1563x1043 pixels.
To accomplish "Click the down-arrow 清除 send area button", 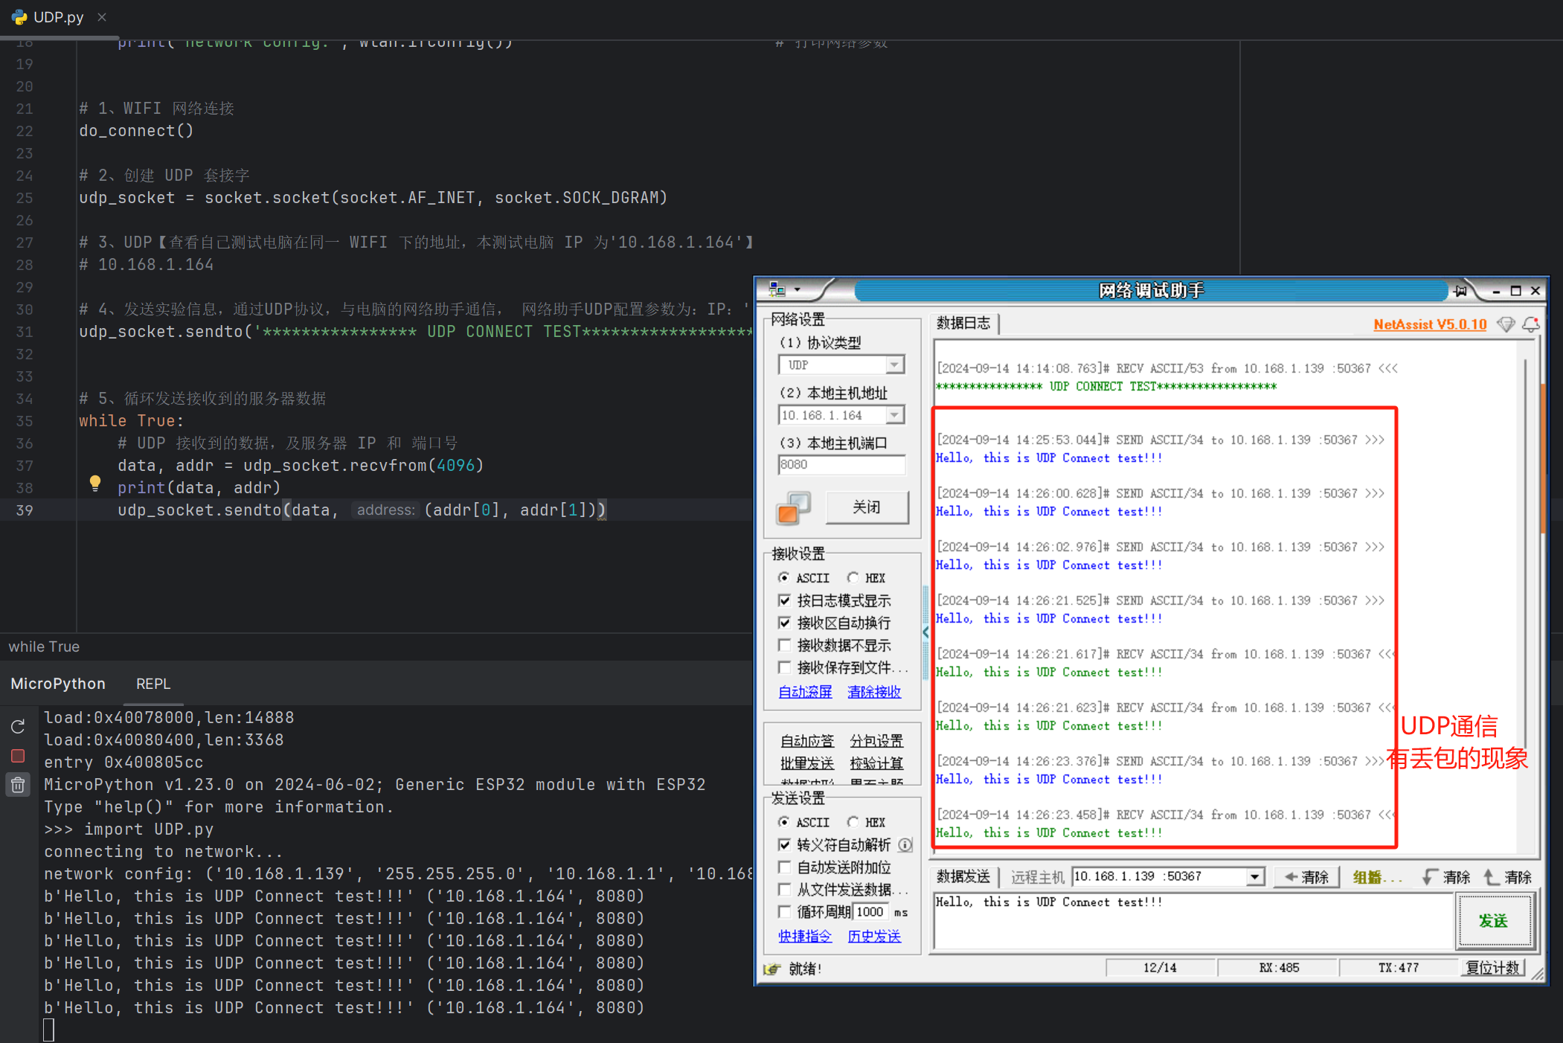I will click(1446, 876).
